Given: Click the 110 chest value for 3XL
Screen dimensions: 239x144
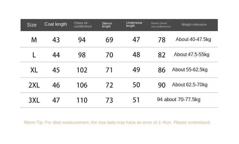Looking at the screenshot, I should click(x=82, y=100).
